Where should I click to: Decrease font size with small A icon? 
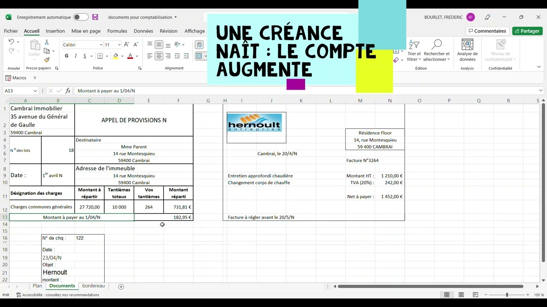pyautogui.click(x=135, y=45)
